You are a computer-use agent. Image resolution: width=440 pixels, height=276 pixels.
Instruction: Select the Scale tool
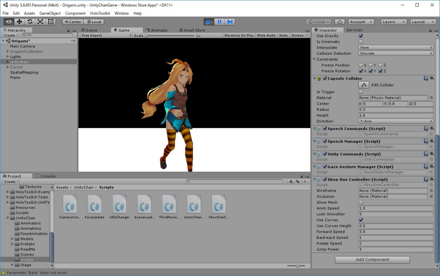point(40,21)
